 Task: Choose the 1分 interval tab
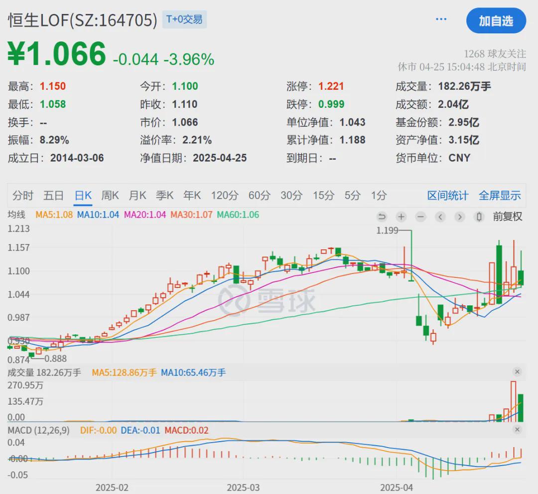[x=379, y=195]
